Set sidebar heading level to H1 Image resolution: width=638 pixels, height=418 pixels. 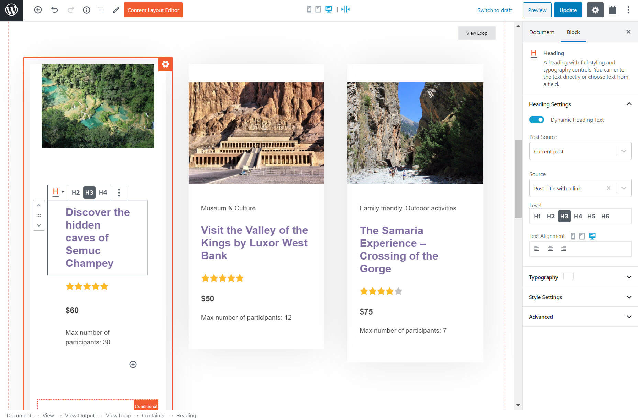coord(537,216)
